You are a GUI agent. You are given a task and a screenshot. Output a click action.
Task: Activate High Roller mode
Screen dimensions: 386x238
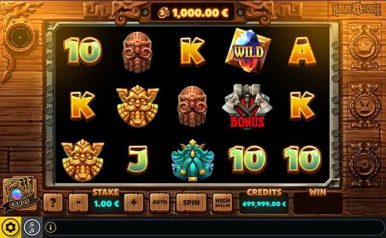coord(222,203)
